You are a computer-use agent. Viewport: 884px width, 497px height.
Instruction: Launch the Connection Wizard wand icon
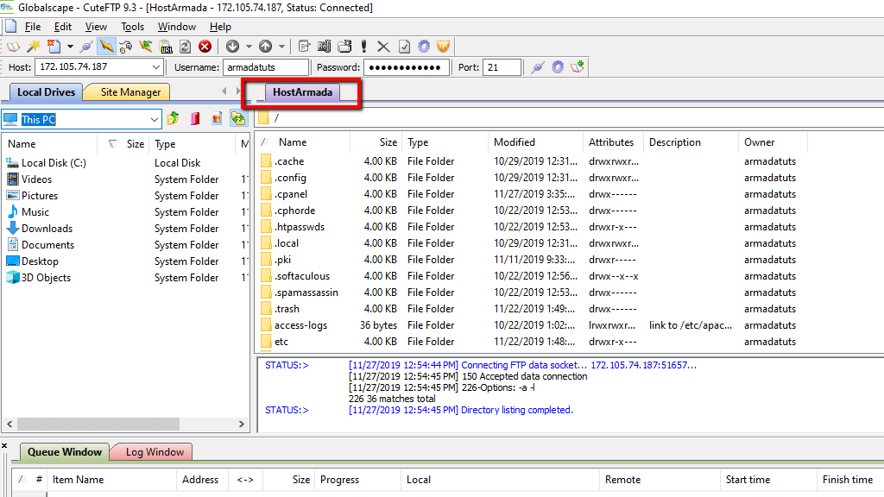click(x=34, y=47)
